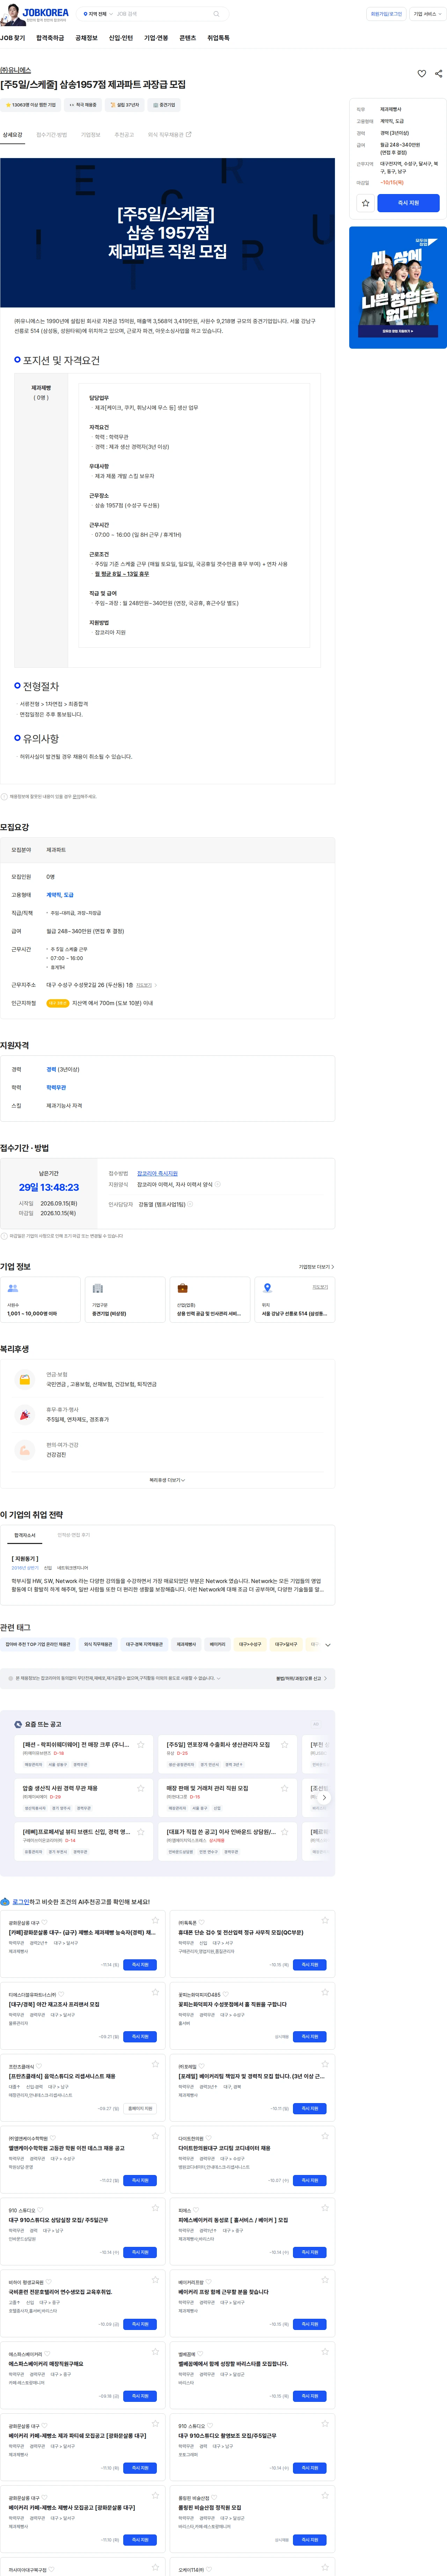
Task: Click the search magnifier icon
Action: [216, 14]
